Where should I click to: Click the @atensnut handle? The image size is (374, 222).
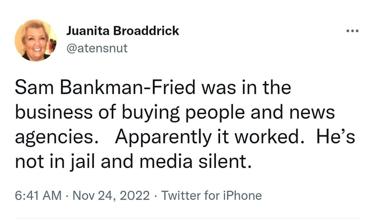(97, 49)
